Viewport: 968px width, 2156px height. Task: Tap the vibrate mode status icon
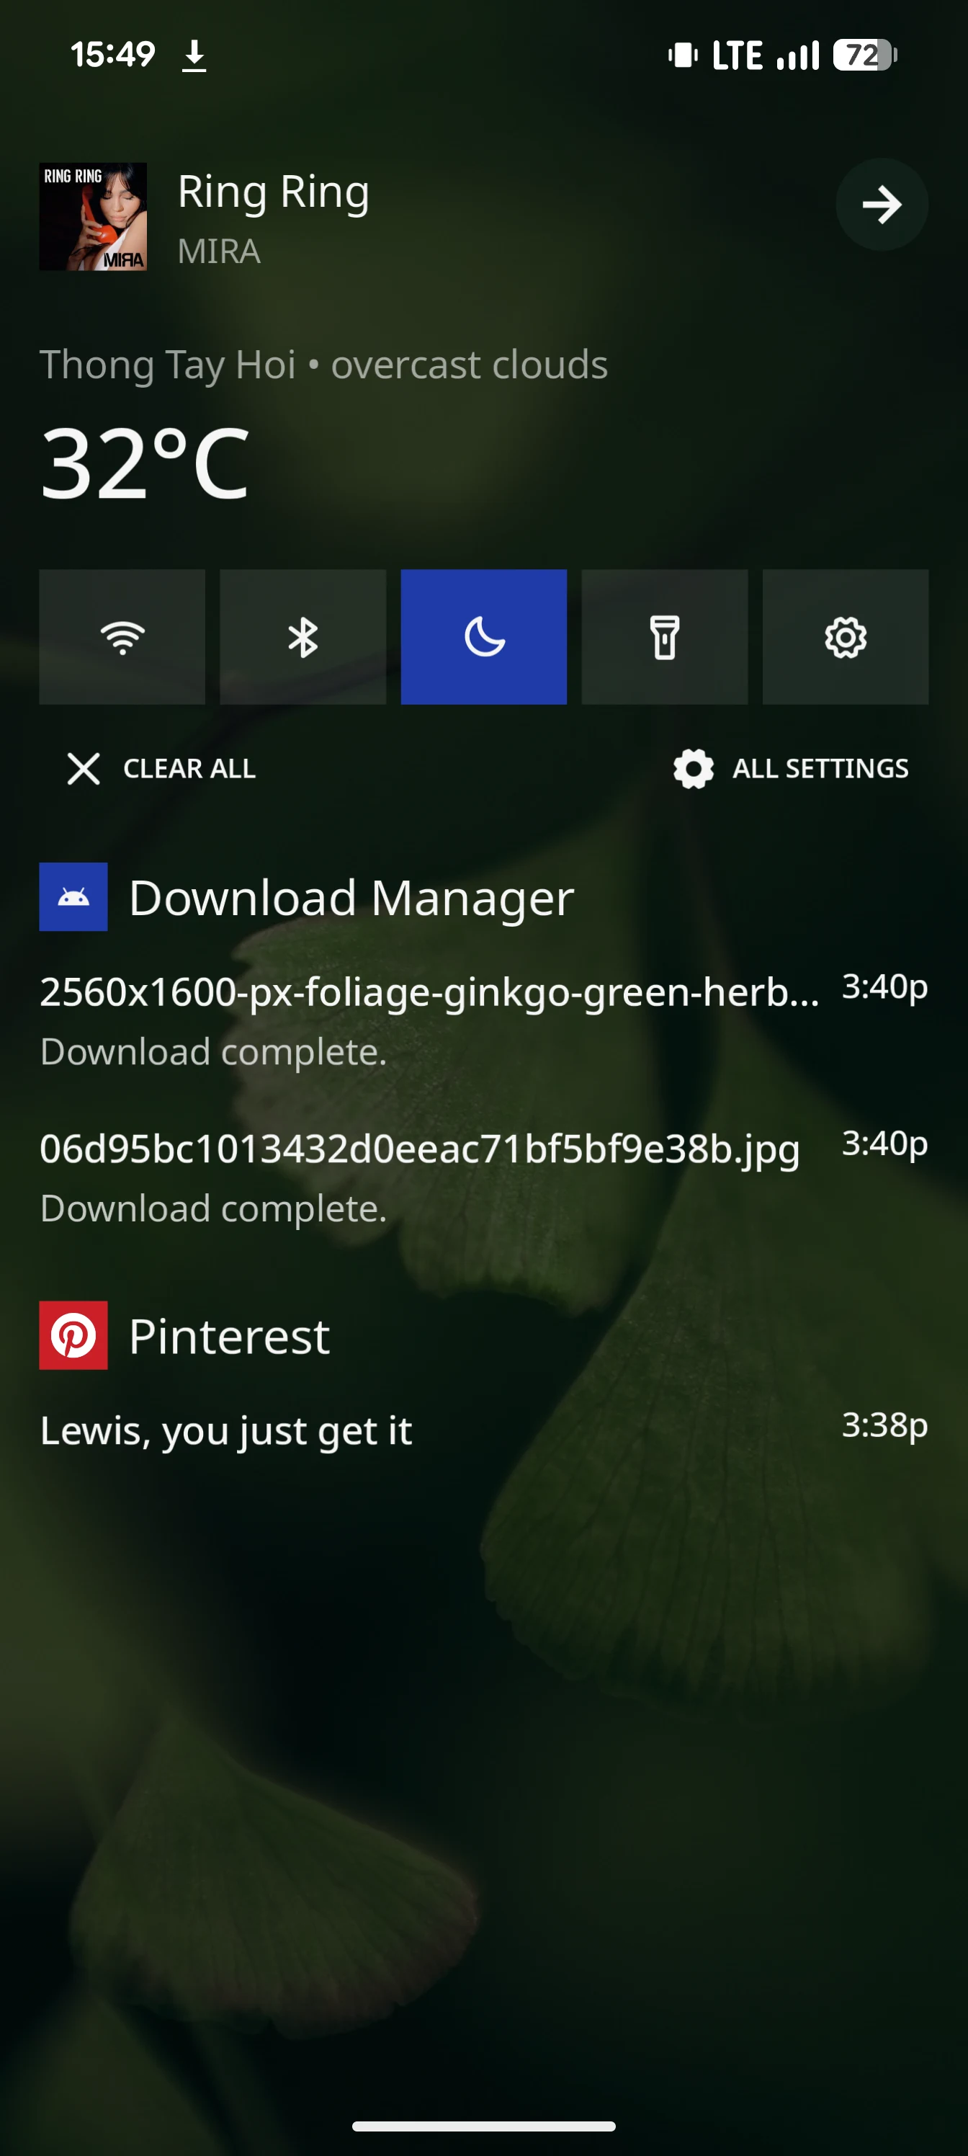(x=683, y=55)
